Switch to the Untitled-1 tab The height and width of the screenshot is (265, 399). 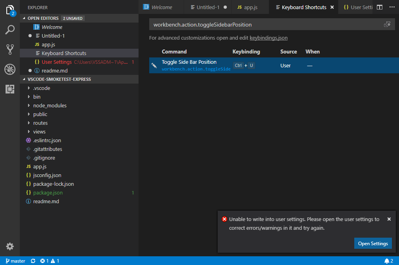[x=208, y=7]
